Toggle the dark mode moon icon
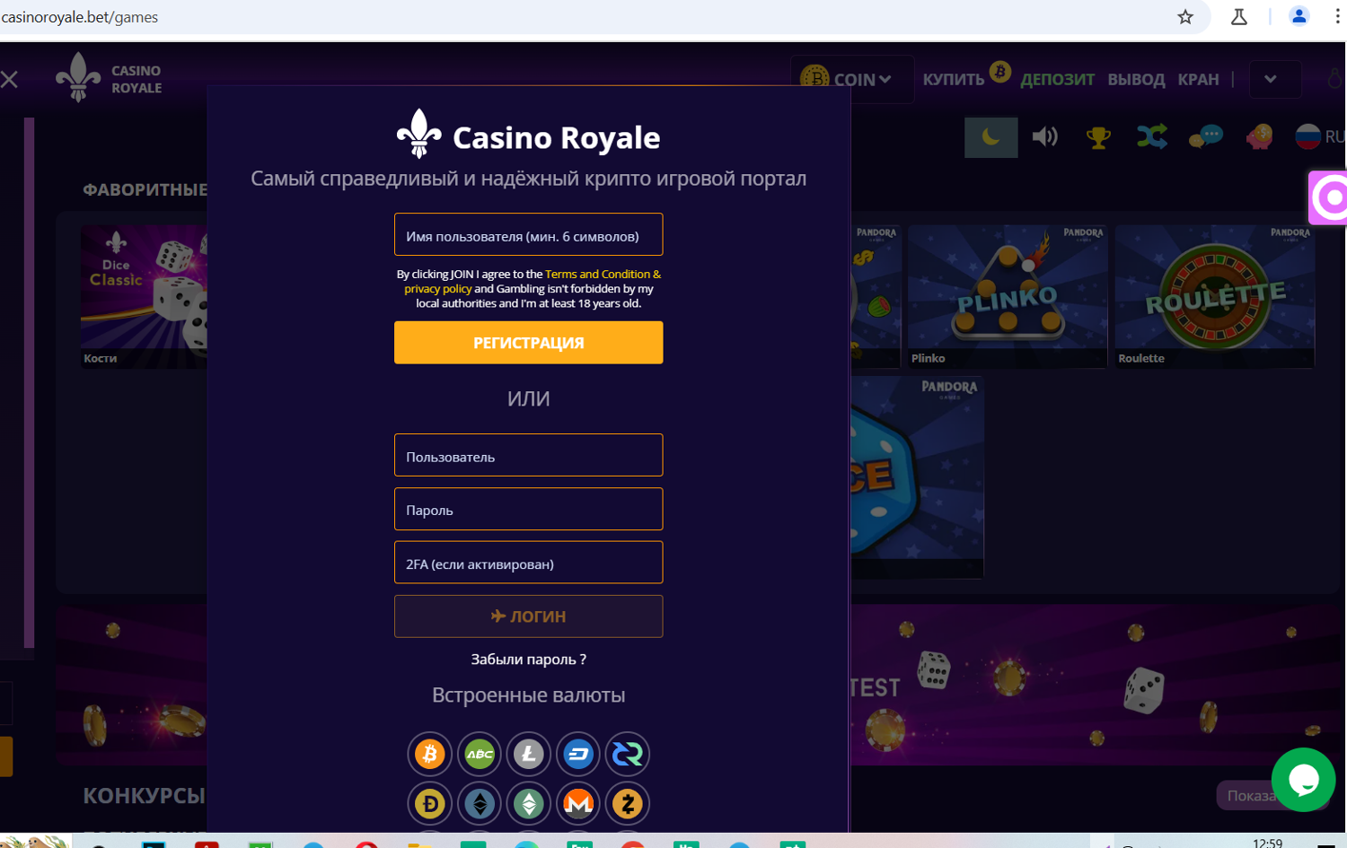Screen dimensions: 1347x848 pos(990,137)
